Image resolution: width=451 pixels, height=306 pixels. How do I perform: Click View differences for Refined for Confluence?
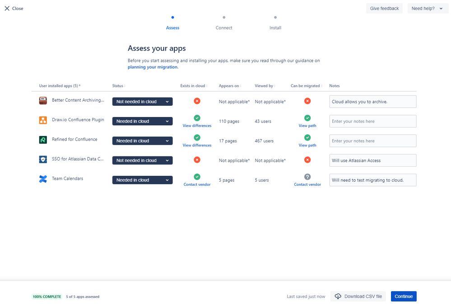pos(197,145)
